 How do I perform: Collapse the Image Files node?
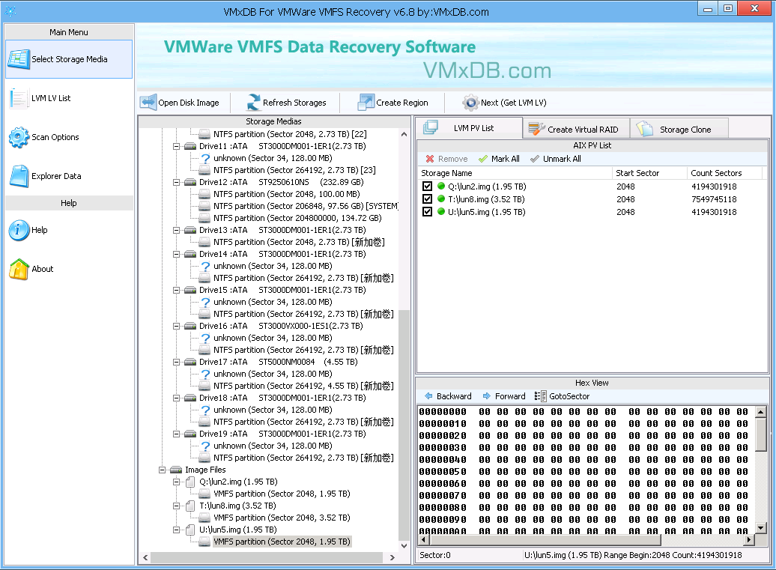pyautogui.click(x=162, y=470)
